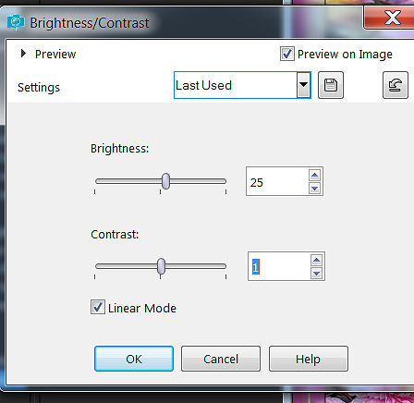Viewport: 414px width, 403px height.
Task: Click the Contrast value input field
Action: pyautogui.click(x=280, y=266)
